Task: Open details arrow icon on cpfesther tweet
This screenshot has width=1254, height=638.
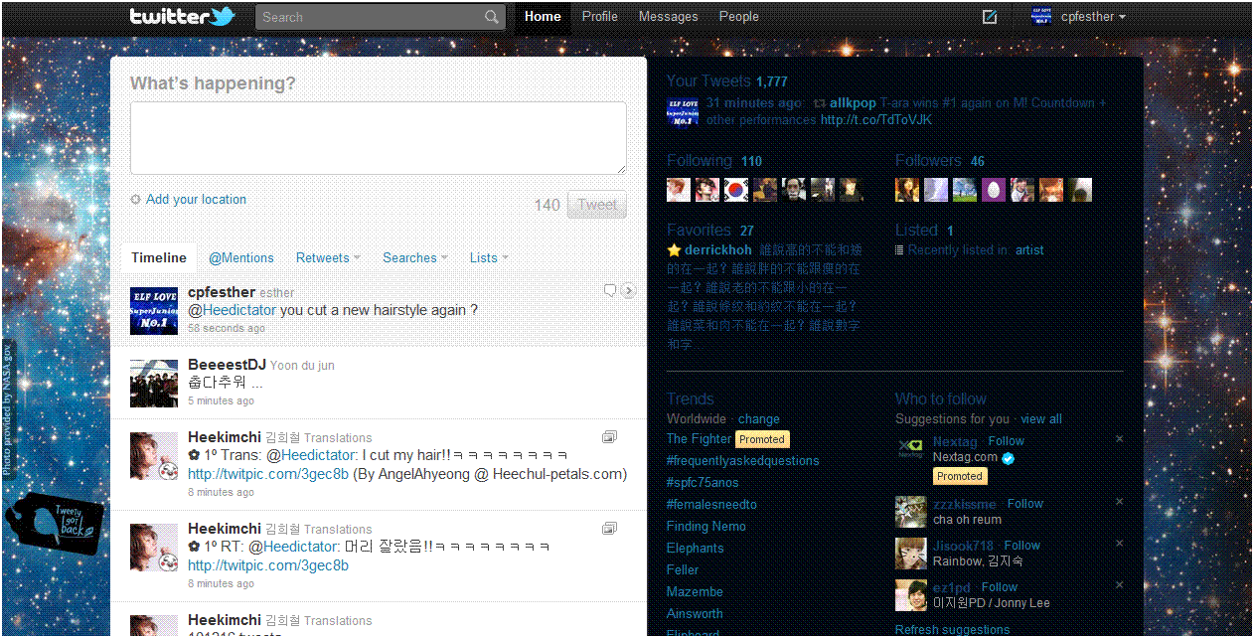Action: (628, 290)
